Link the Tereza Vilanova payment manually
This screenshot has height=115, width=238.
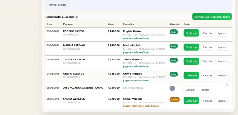207,61
